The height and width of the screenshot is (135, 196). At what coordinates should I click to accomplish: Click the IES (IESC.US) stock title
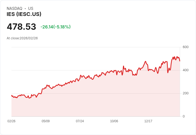(24, 14)
